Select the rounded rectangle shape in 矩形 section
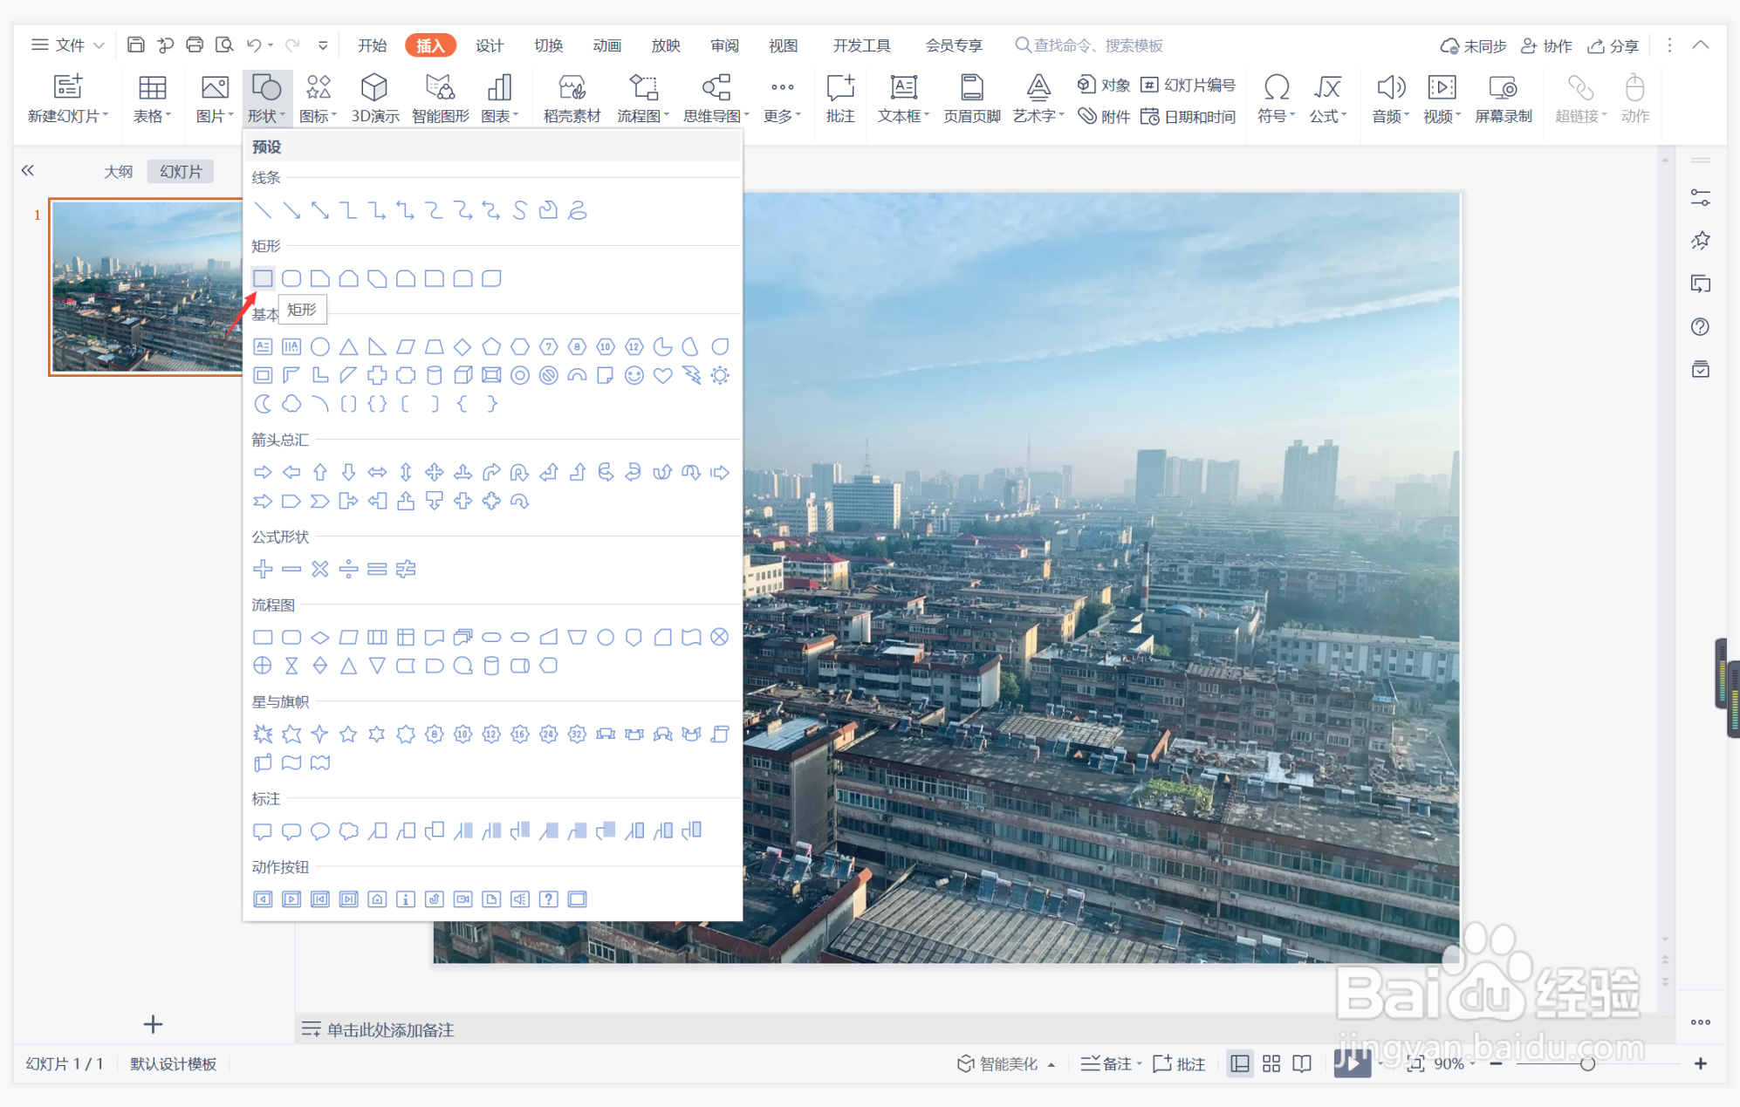1740x1107 pixels. coord(291,278)
